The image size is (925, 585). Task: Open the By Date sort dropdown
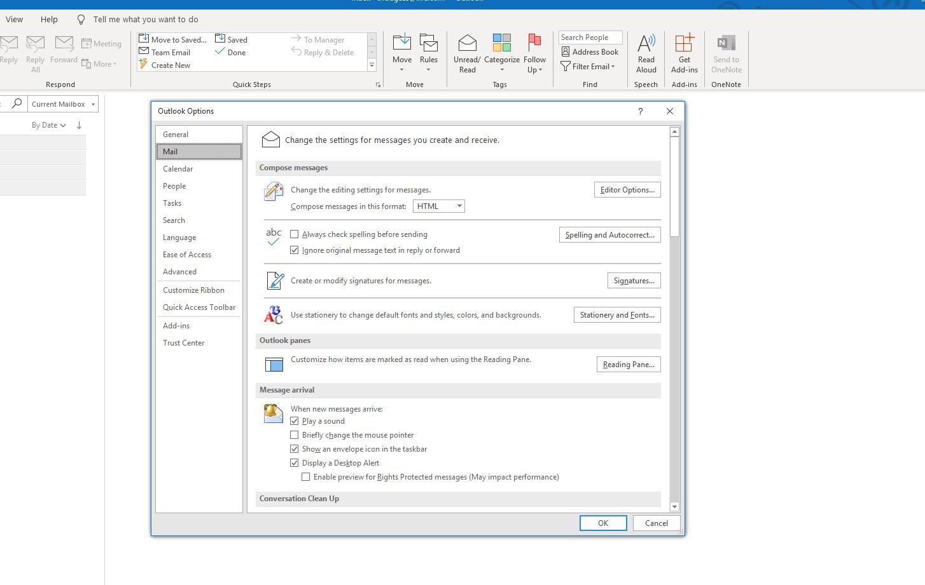coord(49,125)
